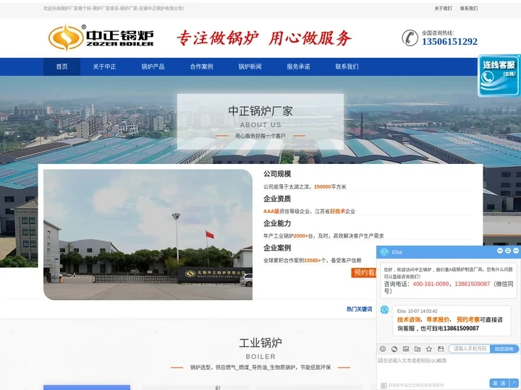The height and width of the screenshot is (390, 521).
Task: Click the more options icon in chat header
Action: coord(500,251)
